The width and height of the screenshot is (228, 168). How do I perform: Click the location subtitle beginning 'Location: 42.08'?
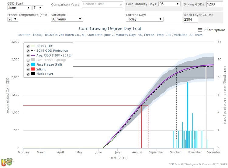click(110, 35)
